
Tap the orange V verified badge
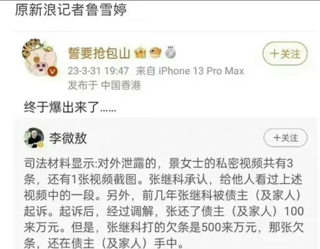point(52,71)
